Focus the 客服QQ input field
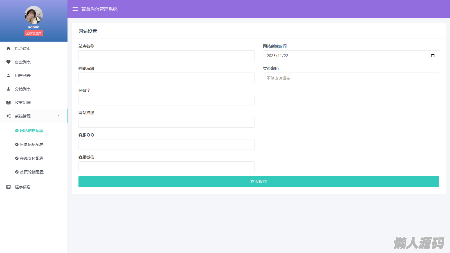Viewport: 450px width, 253px height. tap(166, 144)
